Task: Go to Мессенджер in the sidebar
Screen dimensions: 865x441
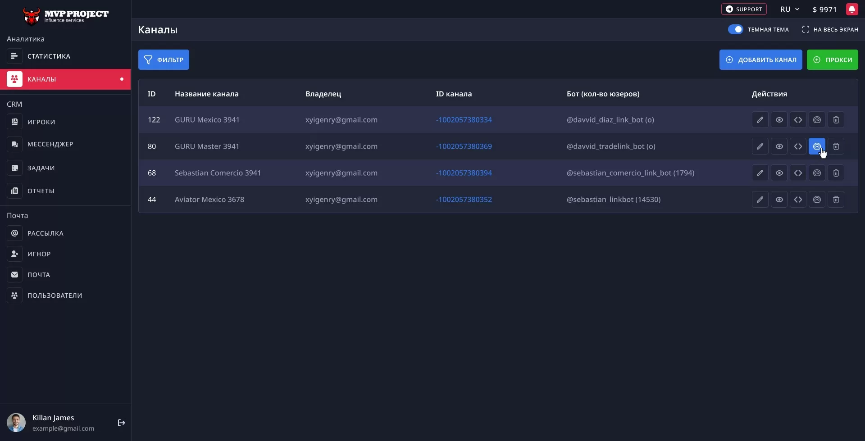Action: point(50,144)
